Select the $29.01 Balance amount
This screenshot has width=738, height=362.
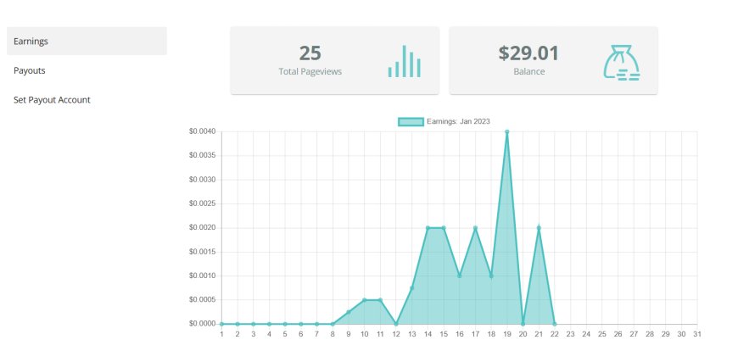tap(528, 53)
